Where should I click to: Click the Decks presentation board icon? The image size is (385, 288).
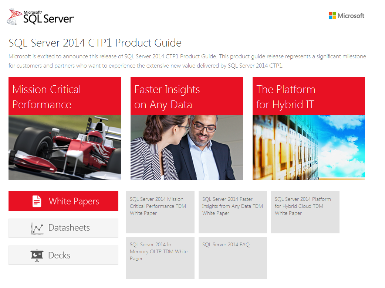(x=37, y=256)
